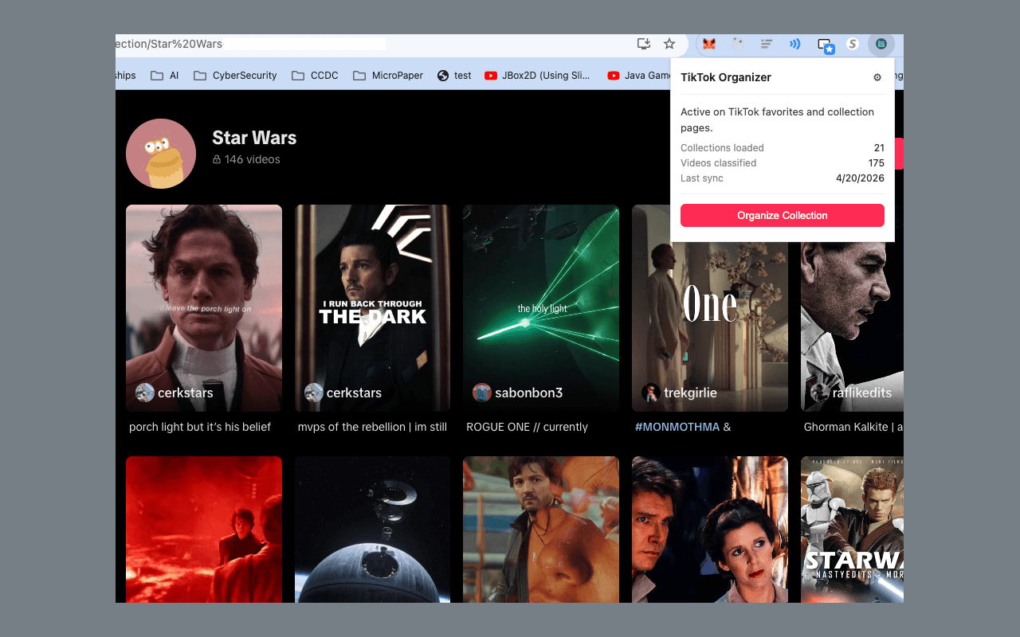Screen dimensions: 1020x637
Task: Click the 'Ghorman Kalkite' caption
Action: [853, 427]
